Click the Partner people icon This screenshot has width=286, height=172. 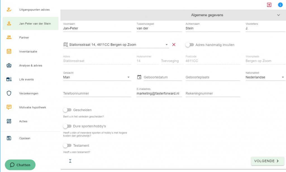click(9, 38)
